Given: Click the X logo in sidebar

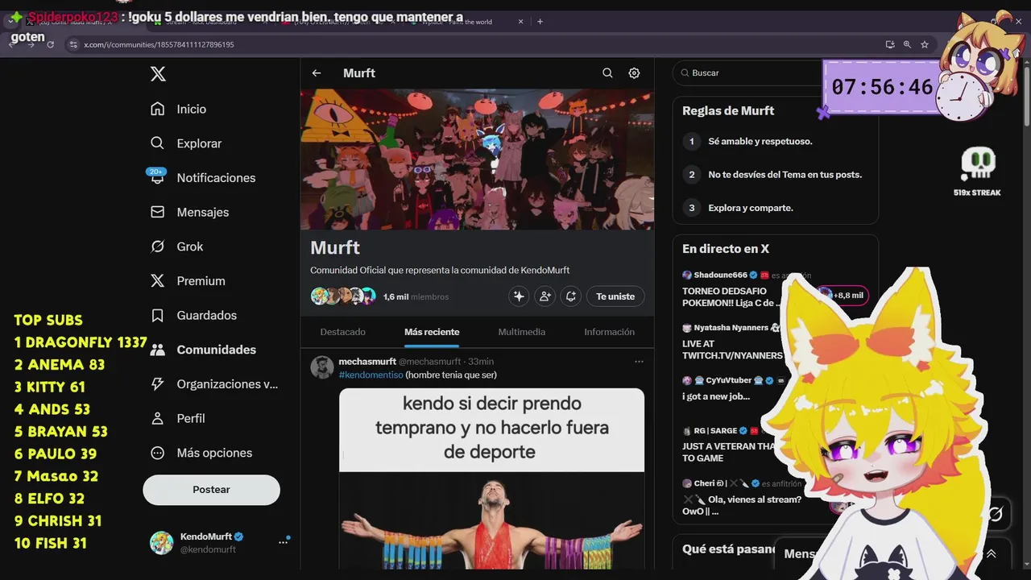Looking at the screenshot, I should (x=158, y=74).
